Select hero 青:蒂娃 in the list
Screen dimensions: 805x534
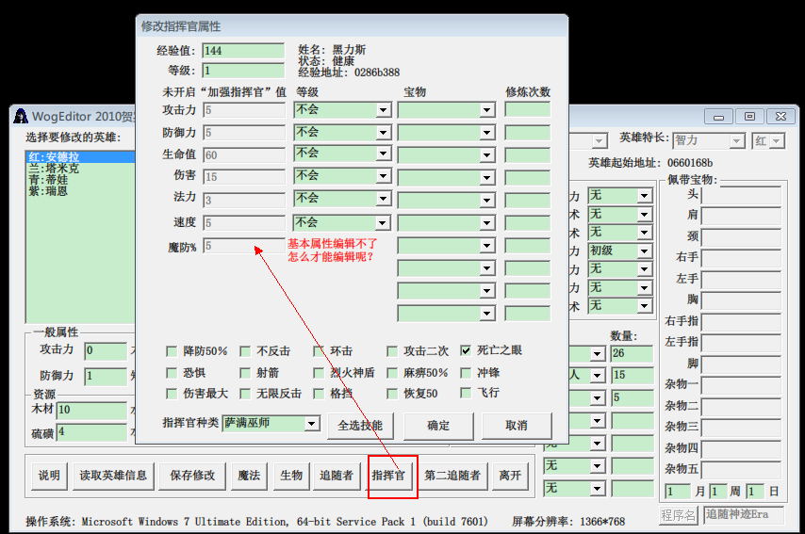click(79, 180)
